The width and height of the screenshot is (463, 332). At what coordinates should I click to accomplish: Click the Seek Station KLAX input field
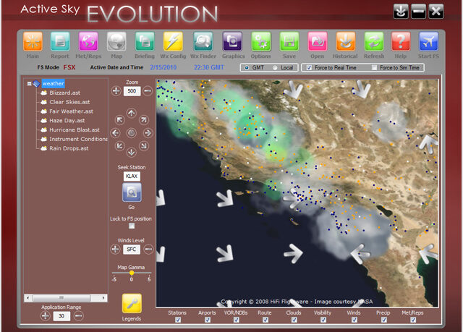tap(132, 176)
